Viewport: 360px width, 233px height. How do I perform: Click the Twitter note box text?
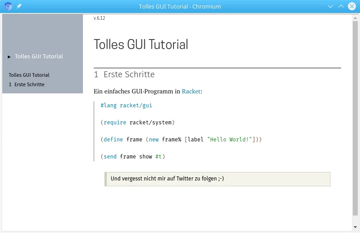click(x=167, y=179)
